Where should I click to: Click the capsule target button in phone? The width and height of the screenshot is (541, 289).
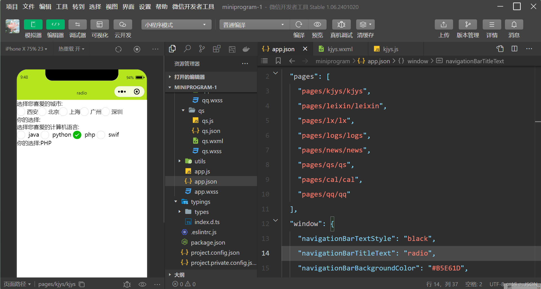tap(137, 92)
